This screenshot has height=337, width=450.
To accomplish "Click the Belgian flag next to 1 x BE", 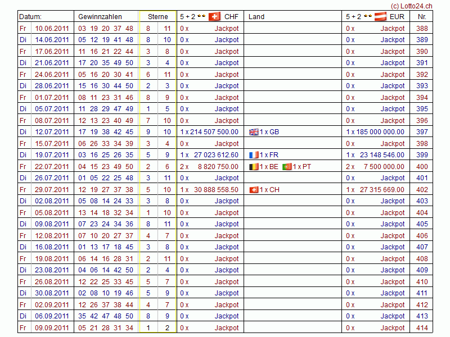I will pyautogui.click(x=254, y=167).
